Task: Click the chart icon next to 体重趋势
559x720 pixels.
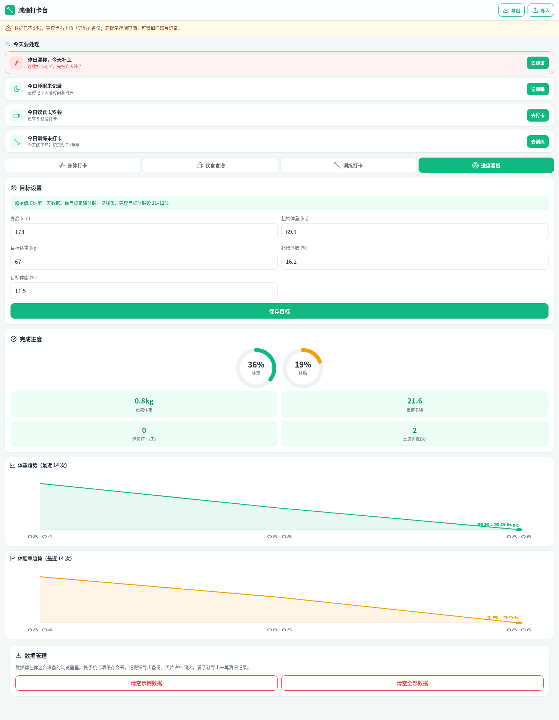Action: (x=13, y=465)
